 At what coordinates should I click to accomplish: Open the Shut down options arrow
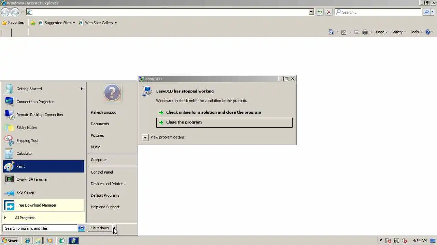[x=114, y=228]
